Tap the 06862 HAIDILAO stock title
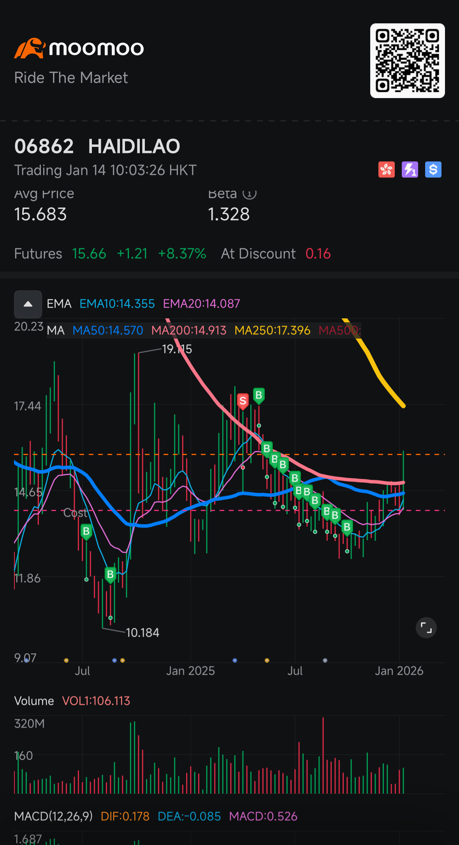459x845 pixels. (x=97, y=146)
